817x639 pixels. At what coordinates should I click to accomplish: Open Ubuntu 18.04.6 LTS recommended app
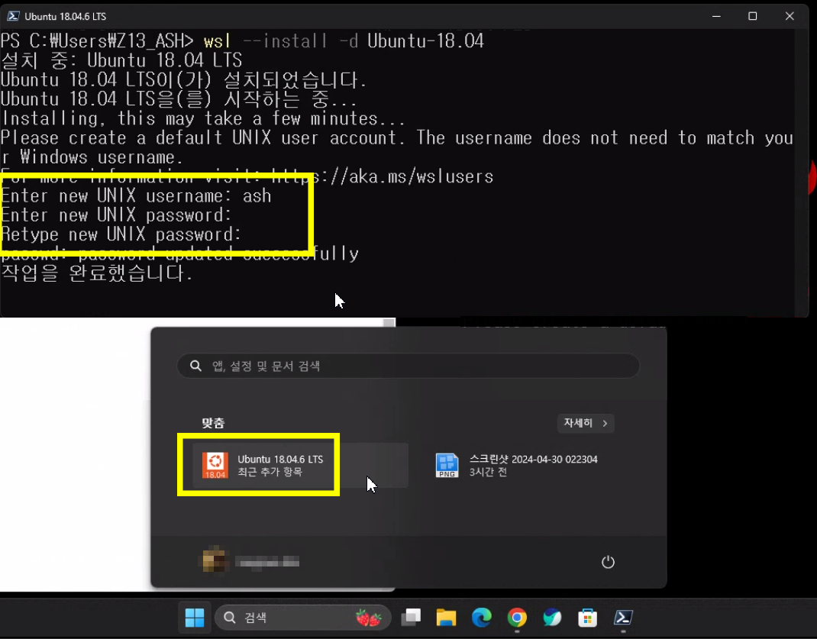click(x=301, y=465)
